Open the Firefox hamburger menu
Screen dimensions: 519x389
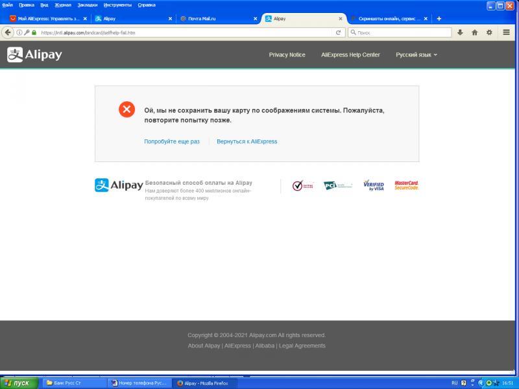click(x=506, y=32)
